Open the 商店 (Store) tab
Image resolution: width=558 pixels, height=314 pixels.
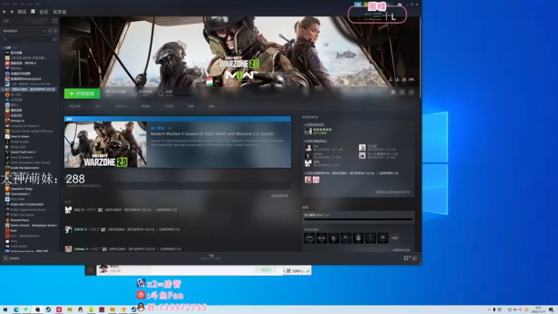[x=22, y=12]
